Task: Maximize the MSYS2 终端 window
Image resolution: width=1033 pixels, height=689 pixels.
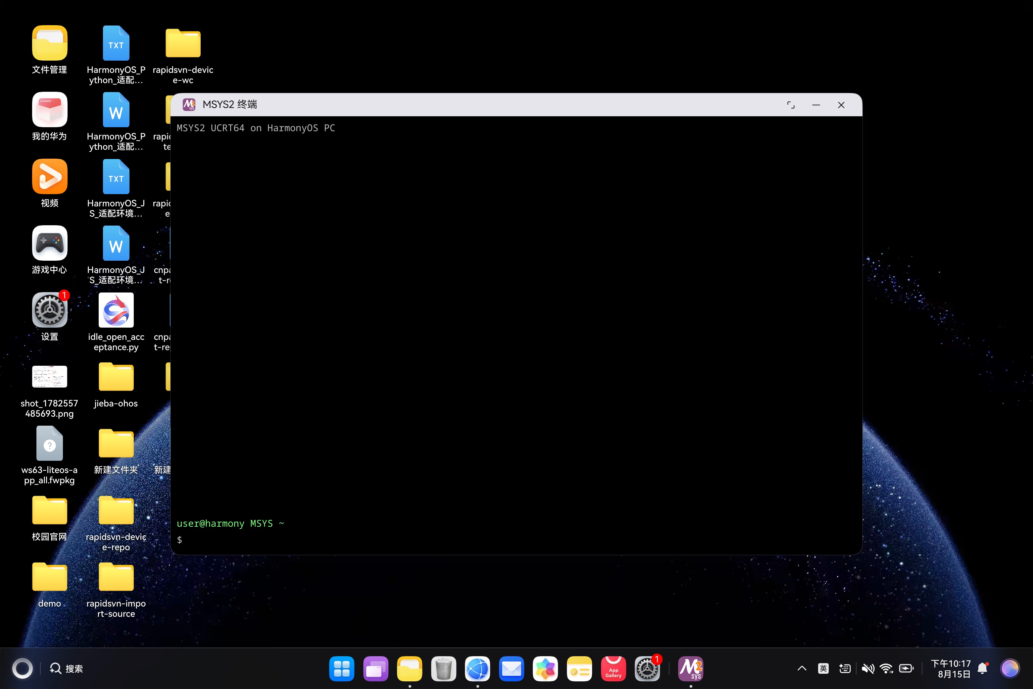Action: click(791, 105)
